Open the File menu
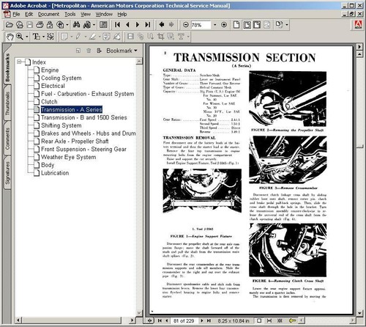 click(x=16, y=15)
